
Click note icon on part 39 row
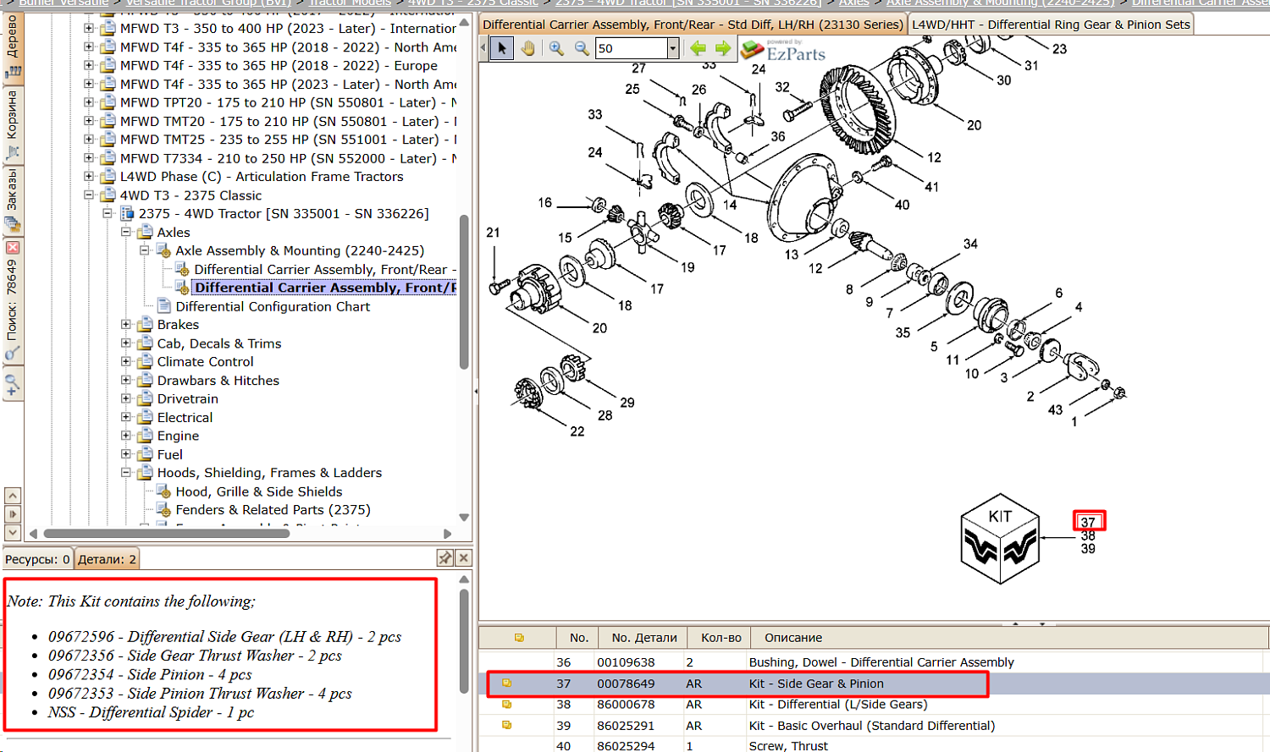[506, 725]
